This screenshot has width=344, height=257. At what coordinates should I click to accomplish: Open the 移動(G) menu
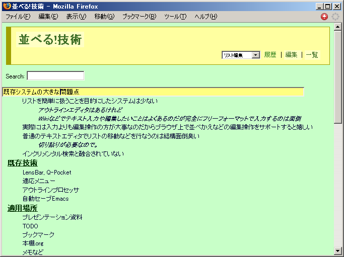(x=104, y=17)
